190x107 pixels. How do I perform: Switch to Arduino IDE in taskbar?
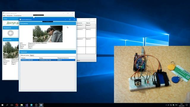(x=31, y=105)
